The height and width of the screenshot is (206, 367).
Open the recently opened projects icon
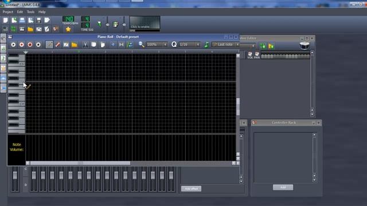30,21
